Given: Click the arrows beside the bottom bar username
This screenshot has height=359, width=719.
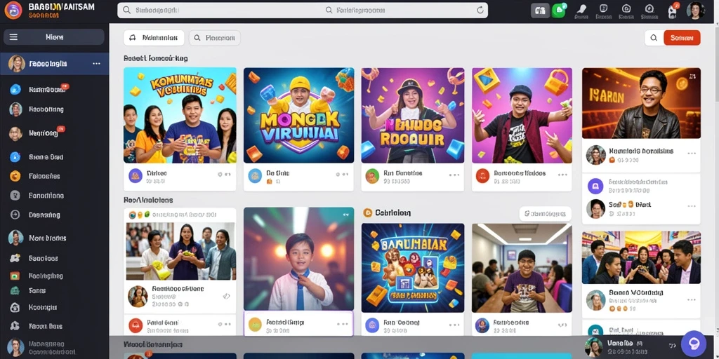Looking at the screenshot, I should point(672,346).
